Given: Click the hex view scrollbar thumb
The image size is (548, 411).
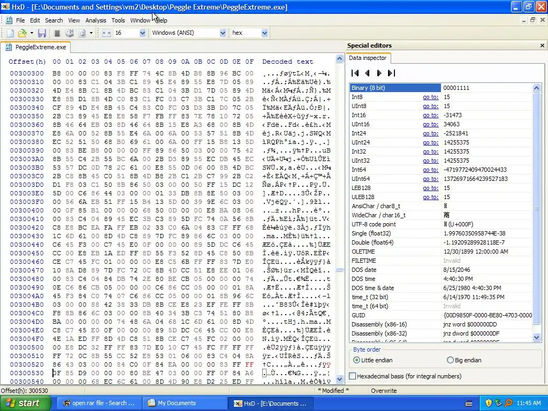Looking at the screenshot, I should coord(339,270).
